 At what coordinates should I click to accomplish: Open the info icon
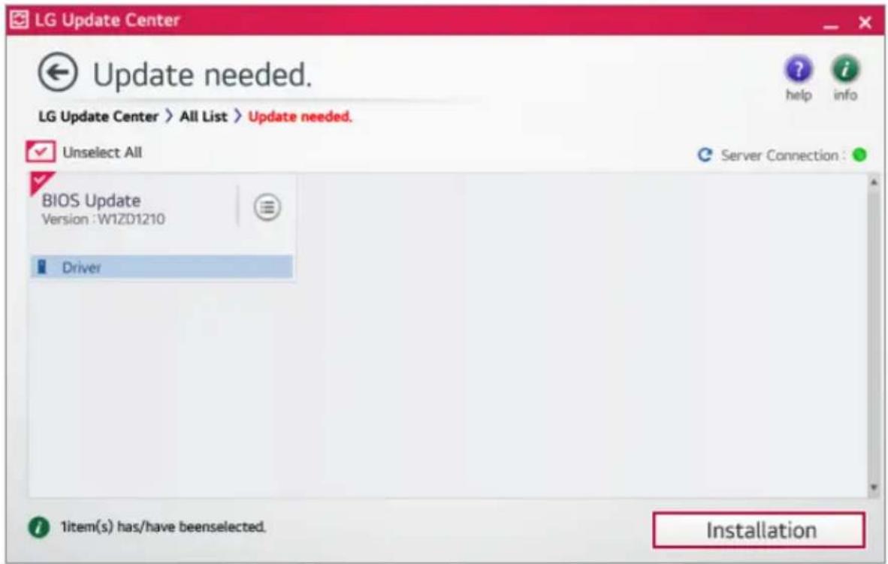click(845, 70)
